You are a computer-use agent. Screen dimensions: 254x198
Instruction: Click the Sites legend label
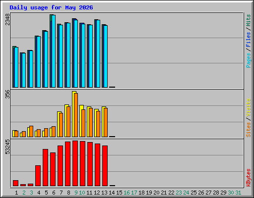point(249,130)
